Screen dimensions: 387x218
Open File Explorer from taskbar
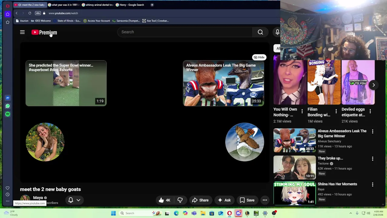click(x=203, y=213)
